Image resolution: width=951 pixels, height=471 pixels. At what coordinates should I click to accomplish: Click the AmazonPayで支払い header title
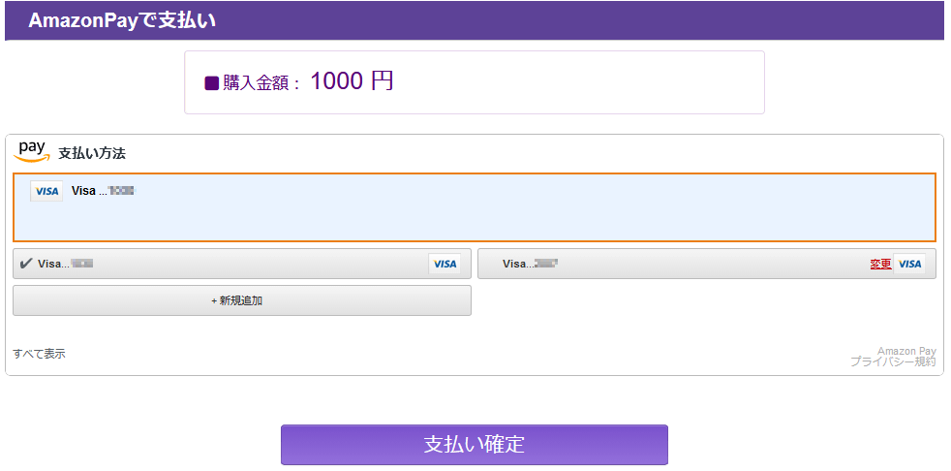coord(122,20)
